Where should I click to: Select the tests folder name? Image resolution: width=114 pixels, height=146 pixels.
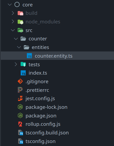click(34, 64)
